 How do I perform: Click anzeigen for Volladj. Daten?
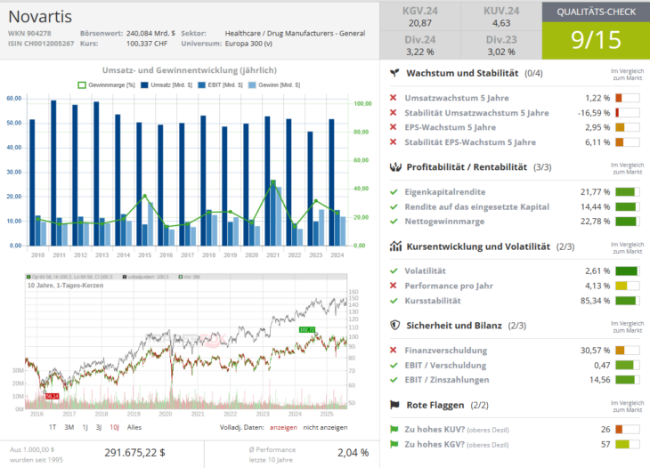[x=283, y=427]
